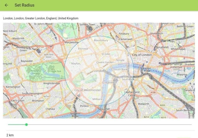
Task: Click 'Hyde Park' green area on map
Action: pyautogui.click(x=56, y=71)
